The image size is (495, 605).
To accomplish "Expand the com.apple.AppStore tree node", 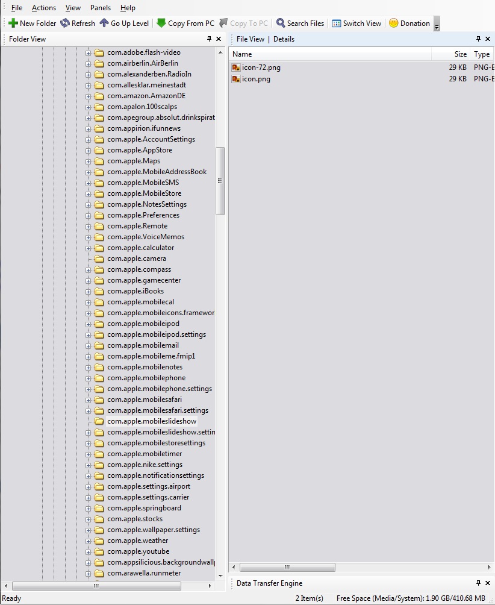I will (x=89, y=151).
